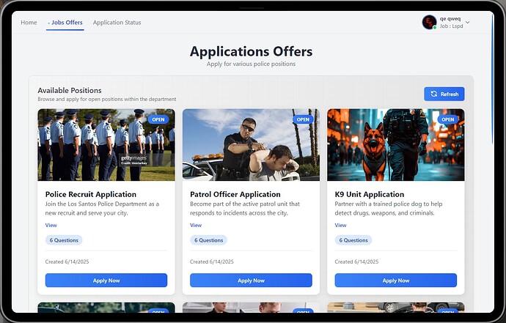The image size is (506, 323).
Task: Open the Home tab
Action: pos(29,23)
